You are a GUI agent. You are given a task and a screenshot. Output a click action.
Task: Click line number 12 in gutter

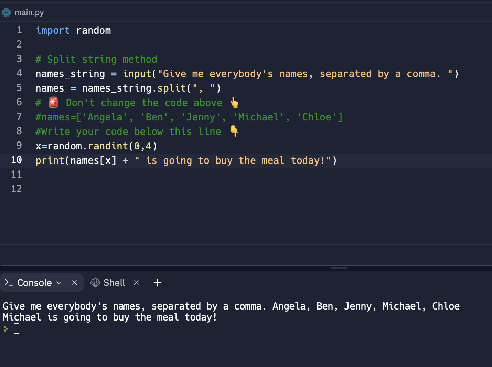coord(16,189)
